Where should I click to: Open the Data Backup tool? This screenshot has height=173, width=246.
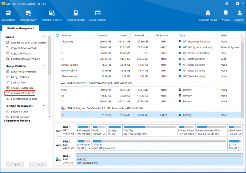coord(8,15)
